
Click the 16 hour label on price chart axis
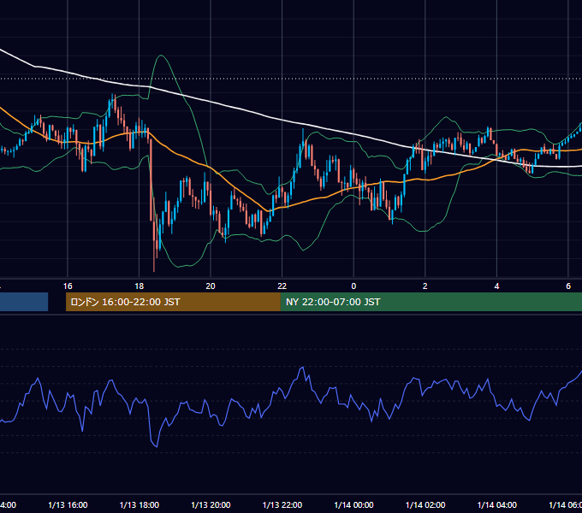click(x=68, y=286)
